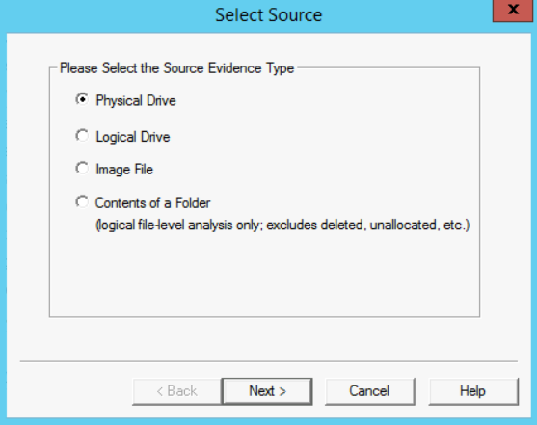
Task: Click the word 'unallocated' in the folder note
Action: [x=405, y=225]
